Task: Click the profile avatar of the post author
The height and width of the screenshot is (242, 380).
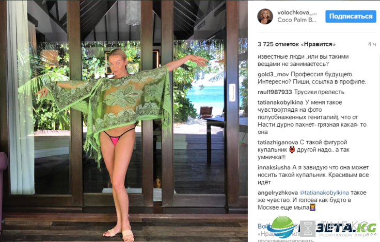Action: point(265,16)
